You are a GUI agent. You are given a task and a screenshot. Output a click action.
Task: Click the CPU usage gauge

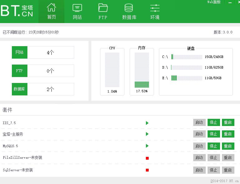tap(112, 70)
